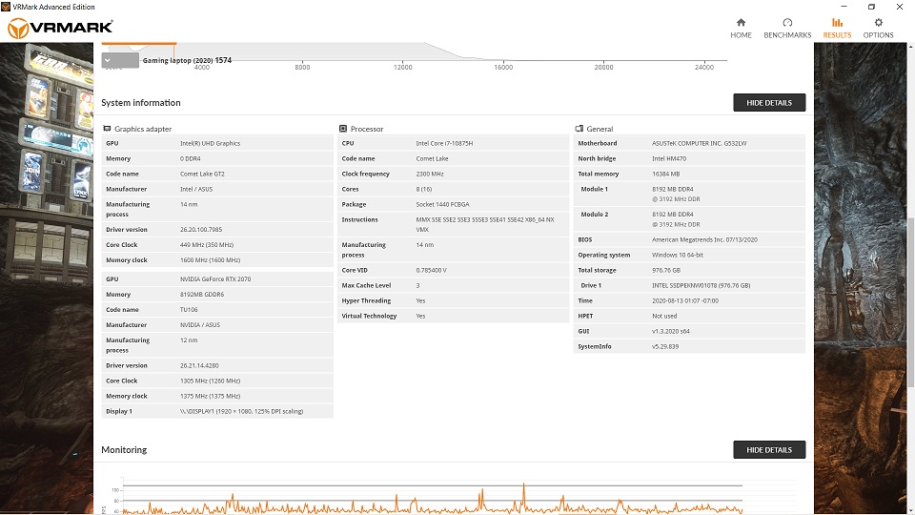
Task: Select 1305 MHz (1260 MHz) core clock
Action: [210, 381]
